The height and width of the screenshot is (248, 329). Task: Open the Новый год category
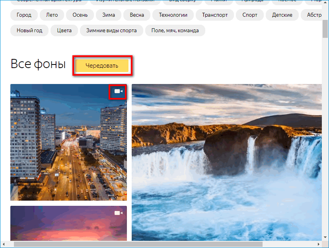coord(29,30)
